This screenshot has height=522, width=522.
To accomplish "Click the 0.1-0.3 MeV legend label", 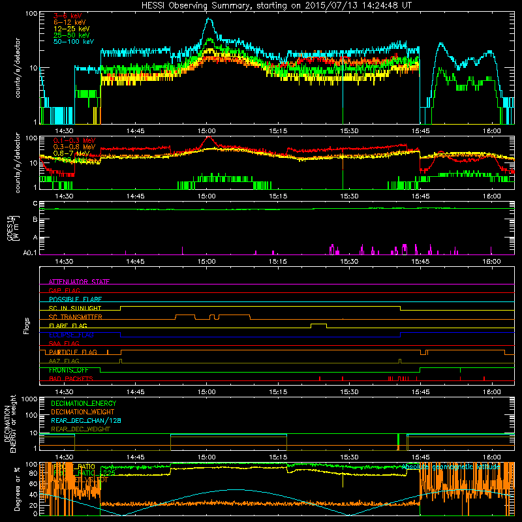I will coord(74,140).
